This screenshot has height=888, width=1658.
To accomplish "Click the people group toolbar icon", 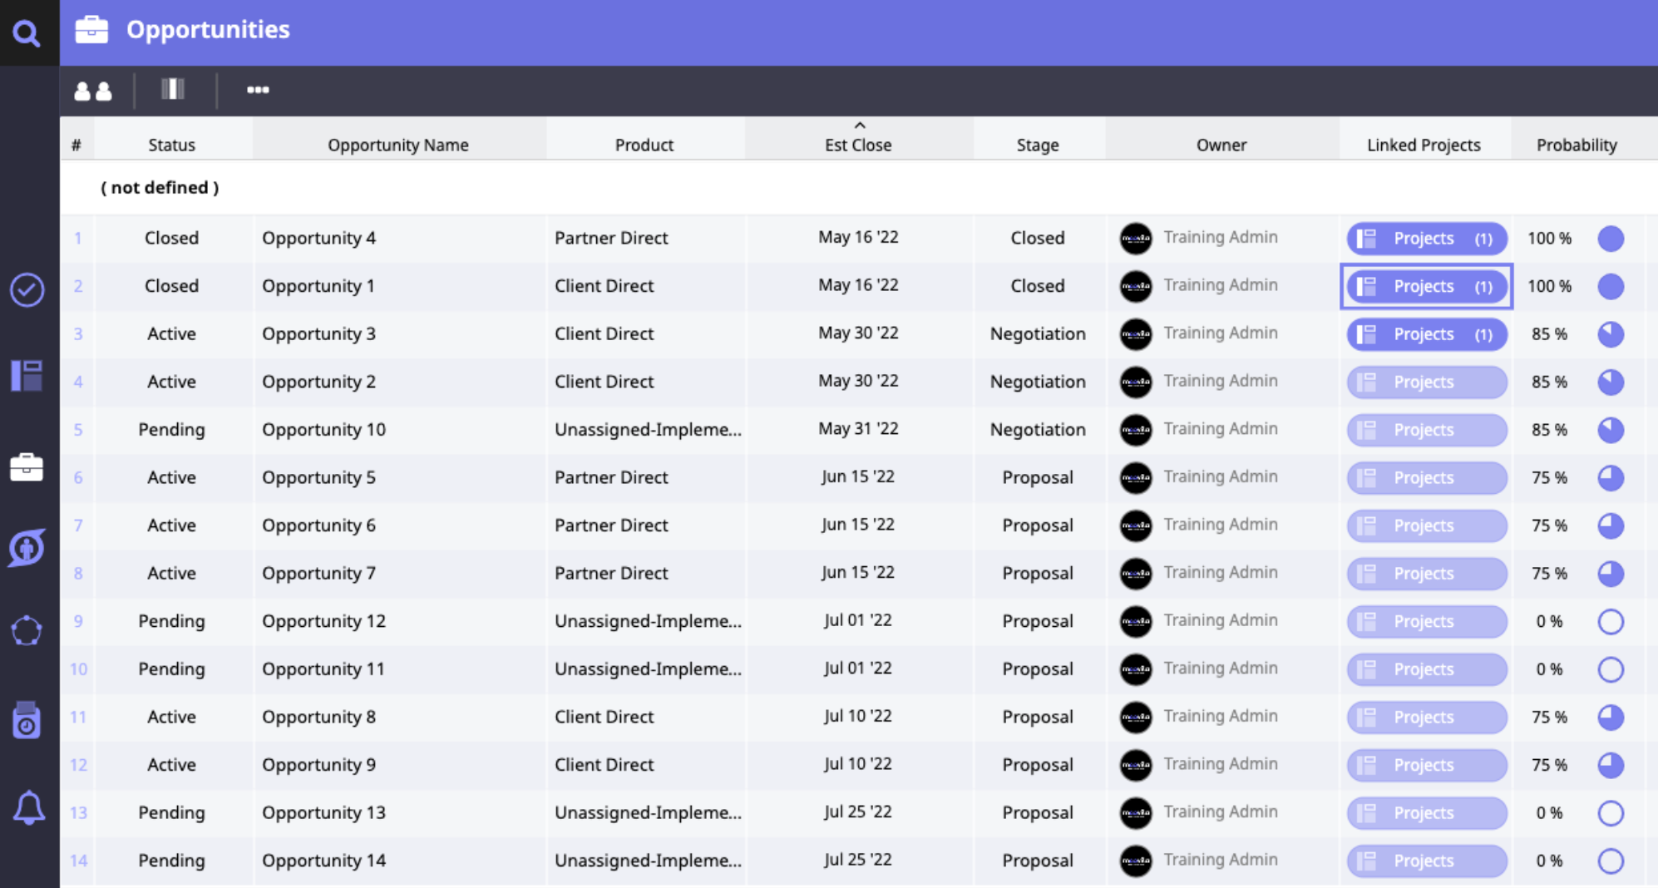I will point(93,91).
